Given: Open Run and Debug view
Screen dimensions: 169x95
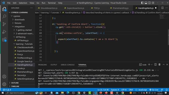Looking at the screenshot, I should [4, 32].
